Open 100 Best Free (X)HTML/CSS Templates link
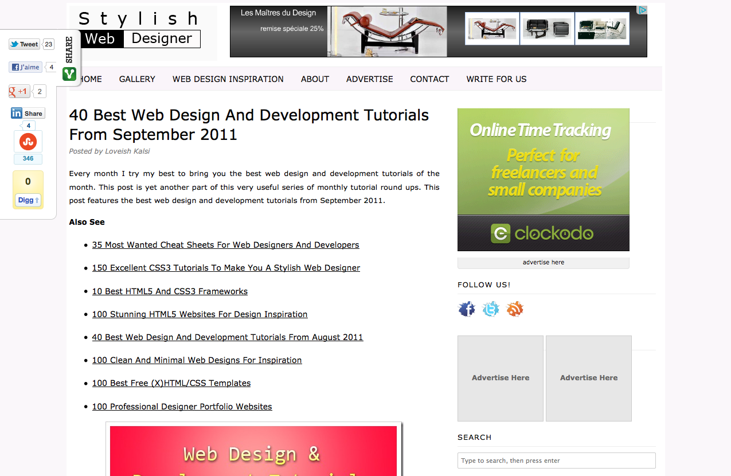The image size is (731, 476). (x=171, y=383)
